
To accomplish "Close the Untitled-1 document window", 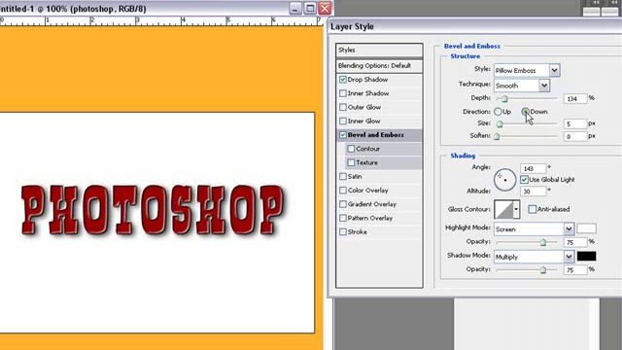I will click(x=325, y=9).
